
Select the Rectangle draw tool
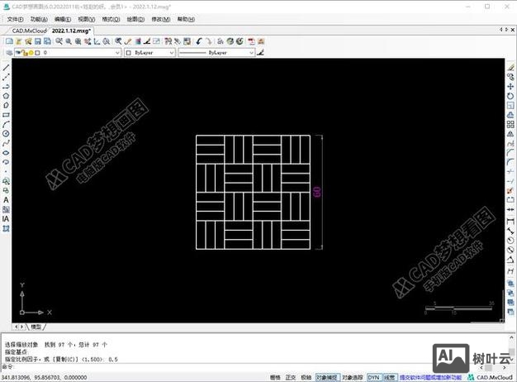(6, 114)
